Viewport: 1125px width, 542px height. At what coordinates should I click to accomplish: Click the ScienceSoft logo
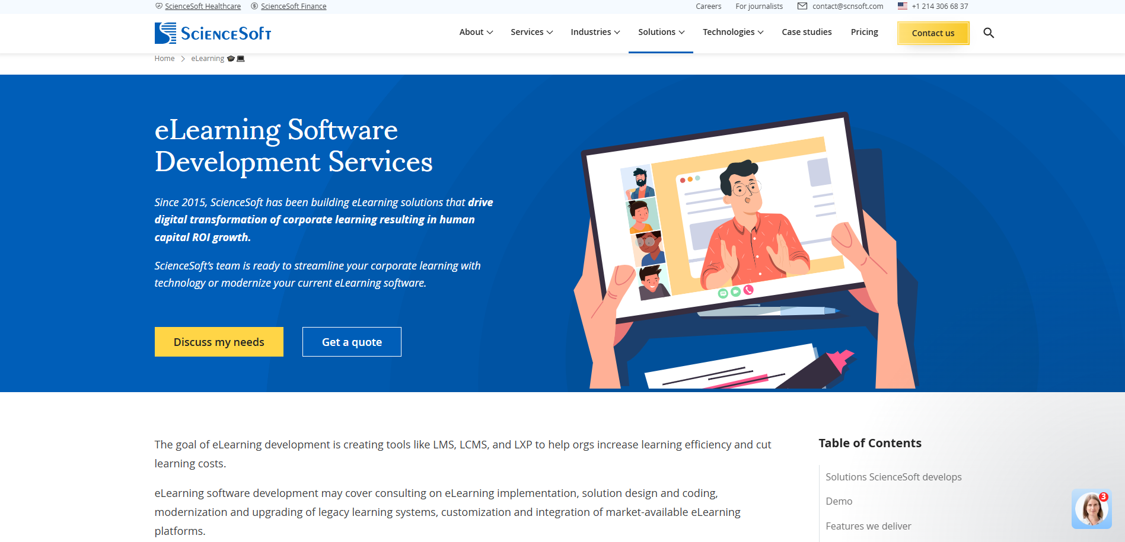tap(213, 33)
